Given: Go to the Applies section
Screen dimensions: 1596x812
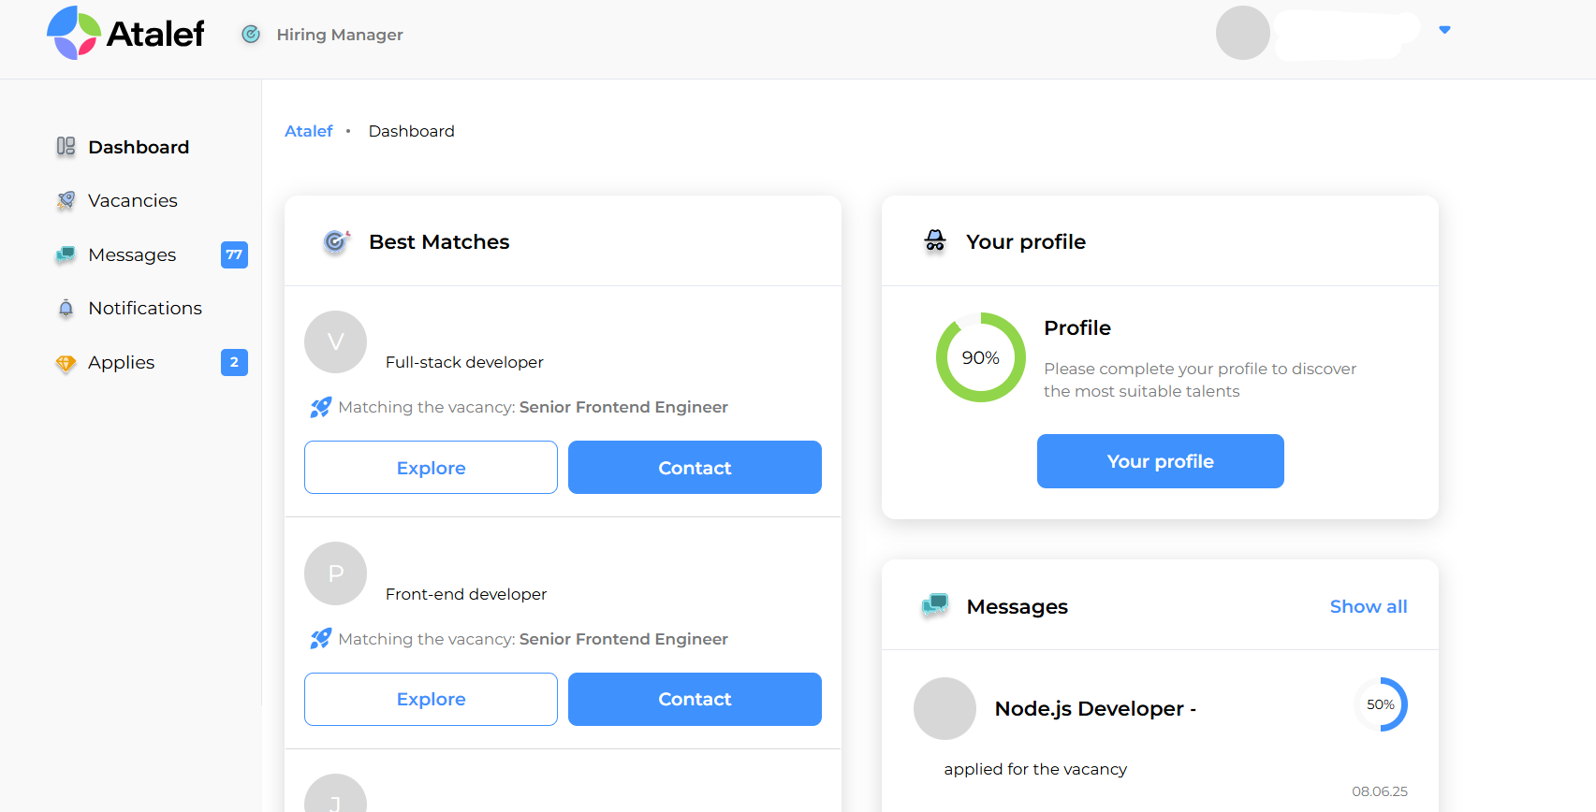Looking at the screenshot, I should [x=122, y=363].
